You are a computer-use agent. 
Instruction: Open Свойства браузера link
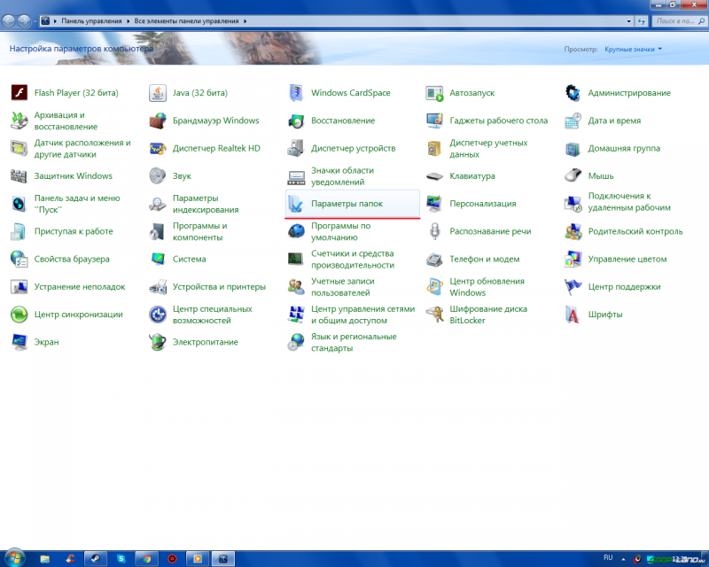(x=72, y=259)
